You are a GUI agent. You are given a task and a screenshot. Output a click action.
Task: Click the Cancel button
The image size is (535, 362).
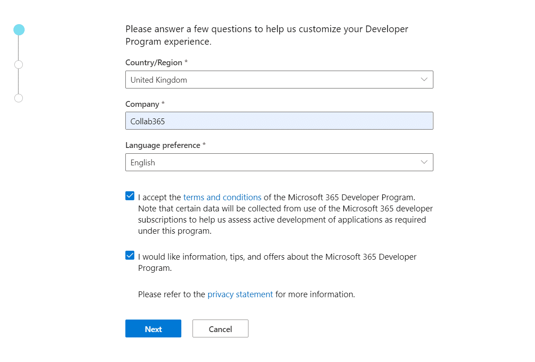pos(220,328)
